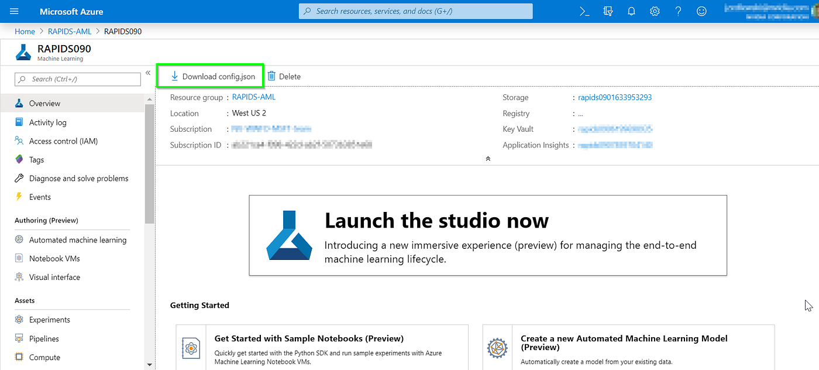819x370 pixels.
Task: Click the sidebar scrollbar up arrow
Action: [x=150, y=99]
